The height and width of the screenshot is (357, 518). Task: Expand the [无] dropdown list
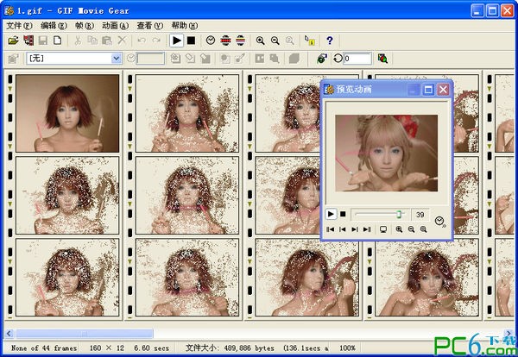coord(116,59)
